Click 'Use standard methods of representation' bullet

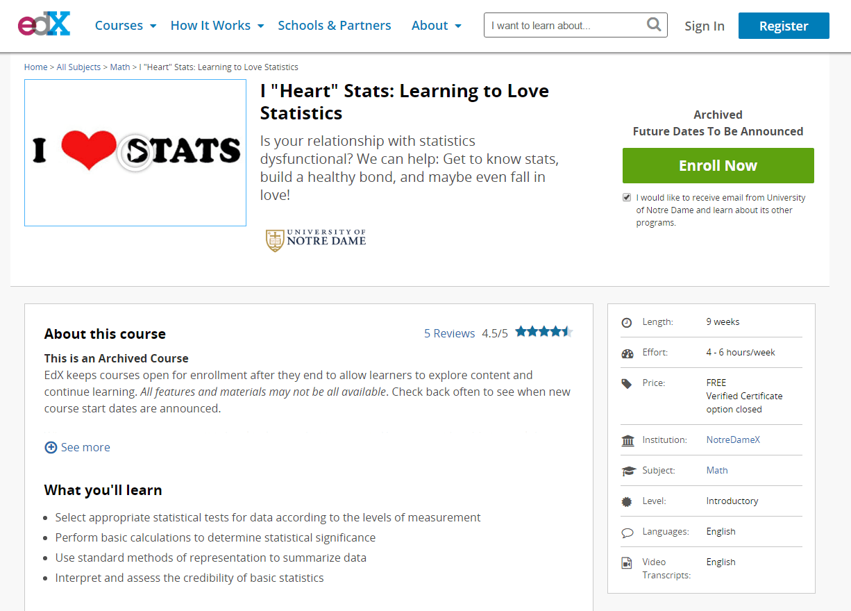click(211, 558)
